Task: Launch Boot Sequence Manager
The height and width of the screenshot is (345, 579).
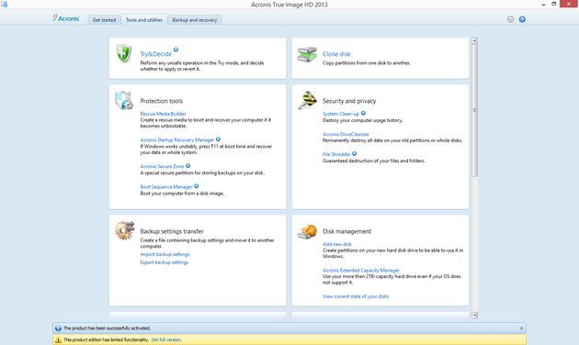Action: pyautogui.click(x=166, y=186)
